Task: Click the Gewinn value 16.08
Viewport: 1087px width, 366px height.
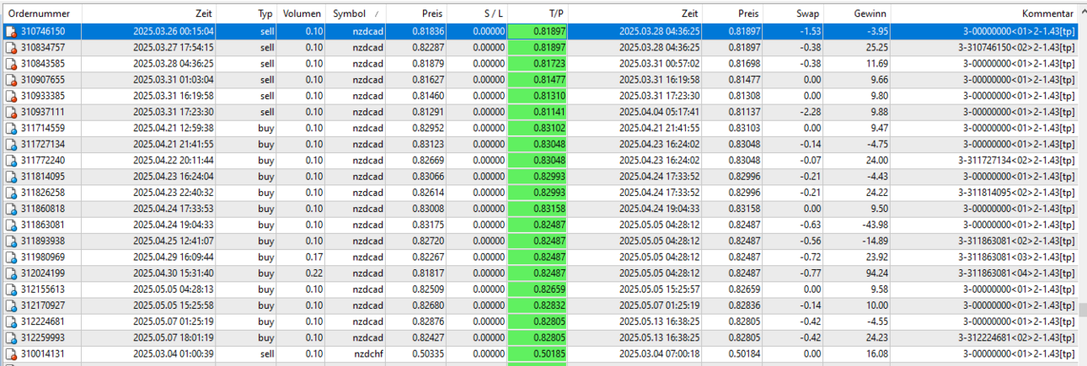Action: pos(876,353)
